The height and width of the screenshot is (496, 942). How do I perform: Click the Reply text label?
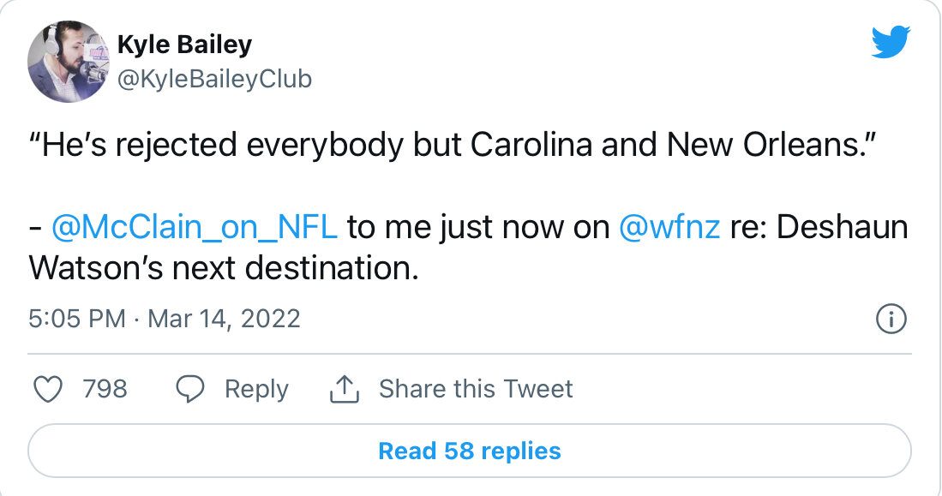coord(256,389)
